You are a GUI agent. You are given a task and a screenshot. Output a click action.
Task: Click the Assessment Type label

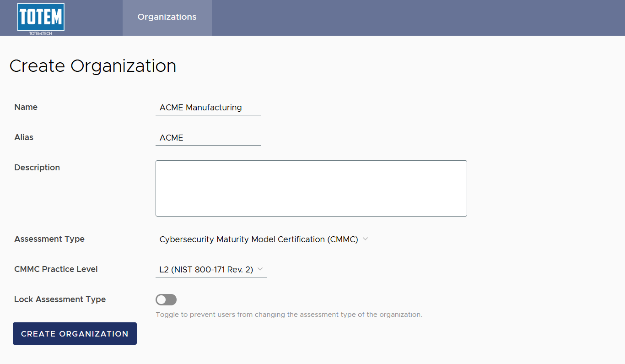[x=49, y=239]
